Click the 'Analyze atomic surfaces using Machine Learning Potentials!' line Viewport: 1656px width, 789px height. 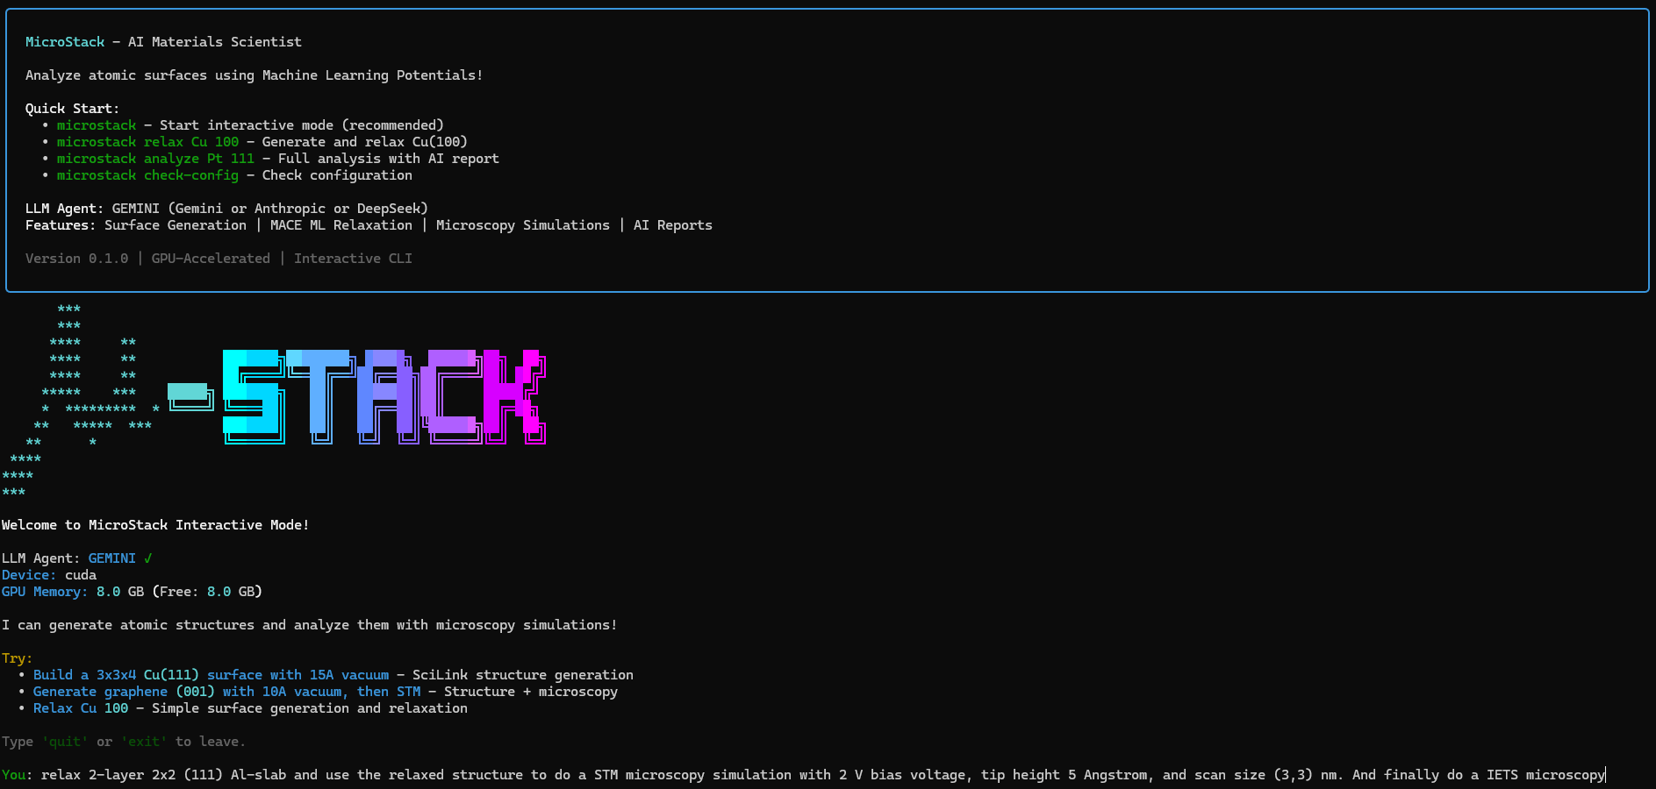254,75
